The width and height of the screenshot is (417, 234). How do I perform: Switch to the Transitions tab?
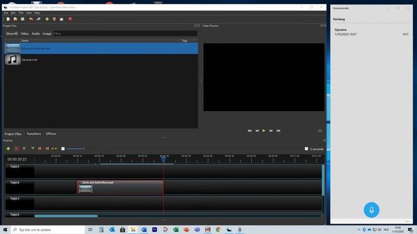pyautogui.click(x=34, y=134)
